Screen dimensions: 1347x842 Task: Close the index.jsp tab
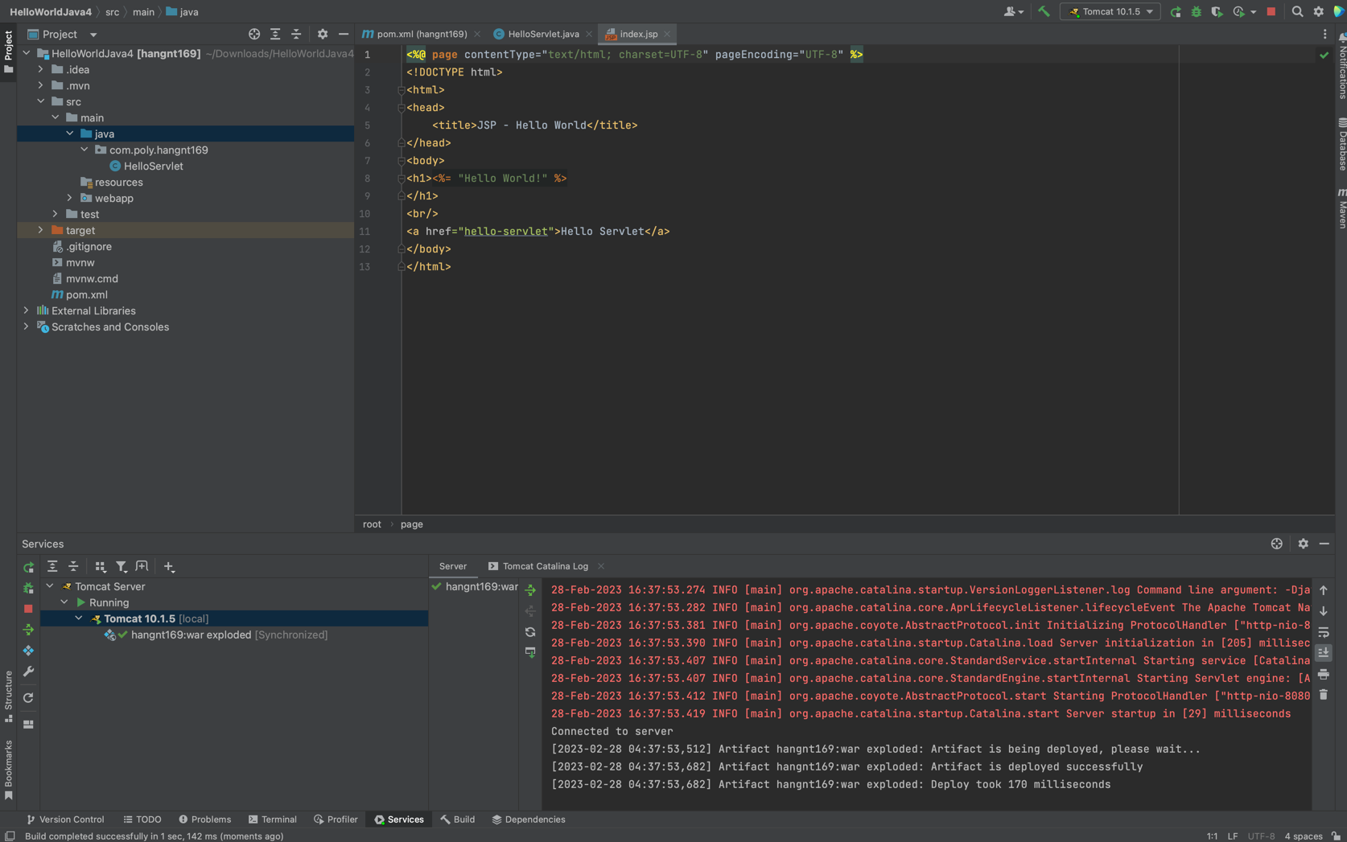(667, 34)
